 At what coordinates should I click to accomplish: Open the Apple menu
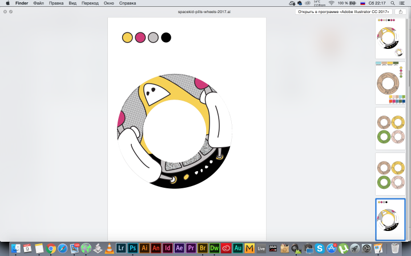pos(7,3)
